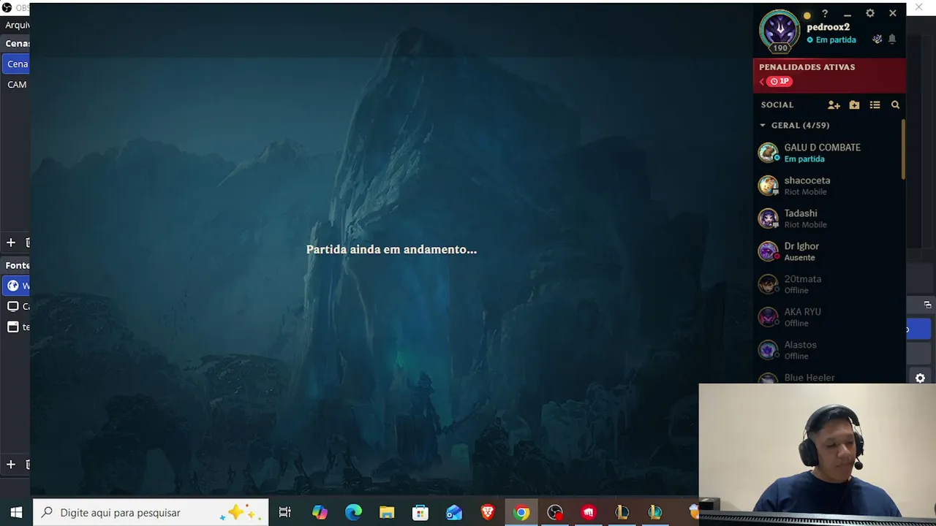Open File Explorer from the taskbar

(387, 513)
